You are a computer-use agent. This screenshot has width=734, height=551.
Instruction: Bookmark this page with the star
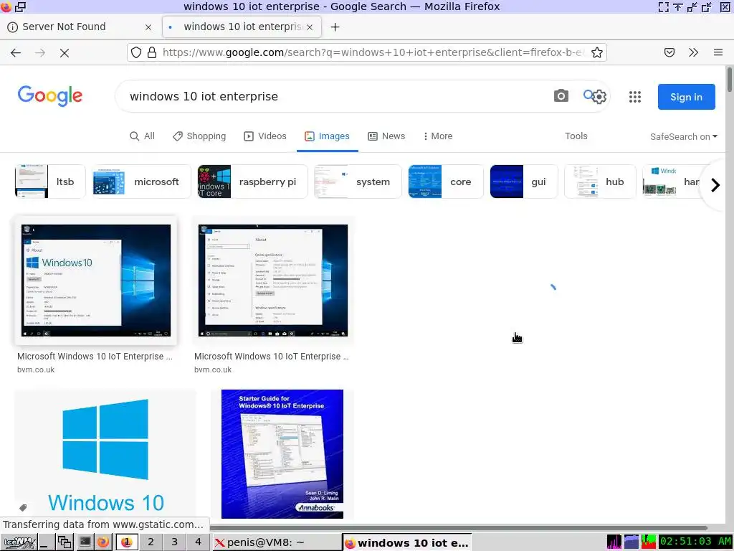click(596, 52)
